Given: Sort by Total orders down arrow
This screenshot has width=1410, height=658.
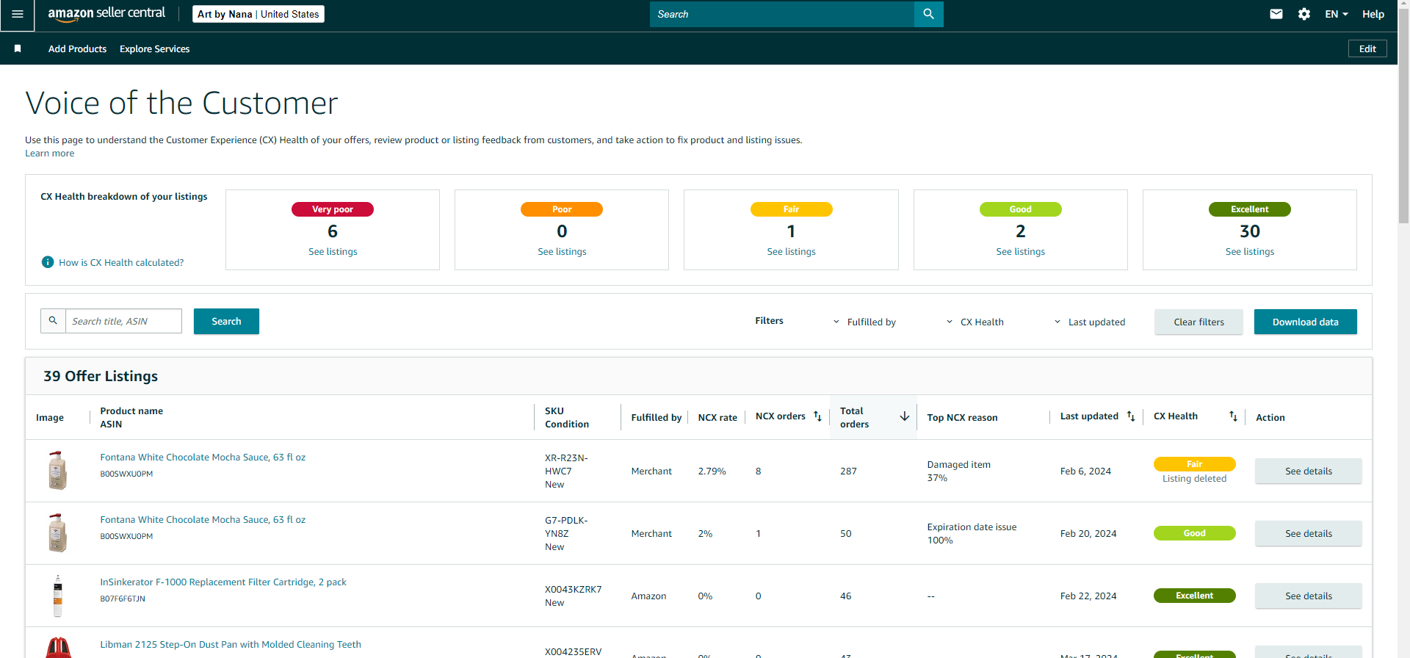Looking at the screenshot, I should tap(905, 416).
